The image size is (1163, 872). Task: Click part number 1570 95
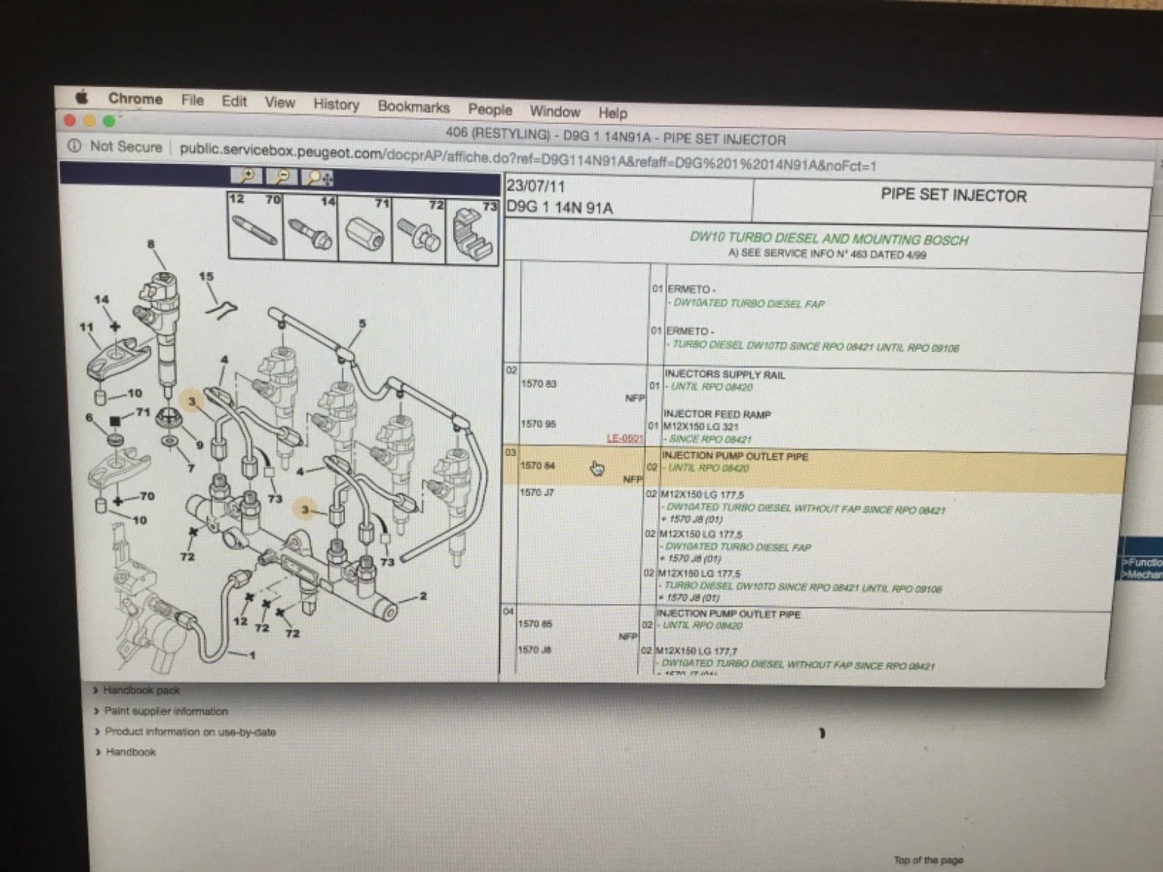[538, 424]
